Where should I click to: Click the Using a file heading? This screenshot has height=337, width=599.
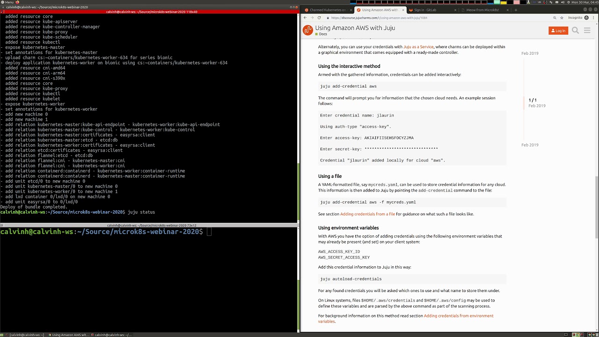[x=330, y=176]
